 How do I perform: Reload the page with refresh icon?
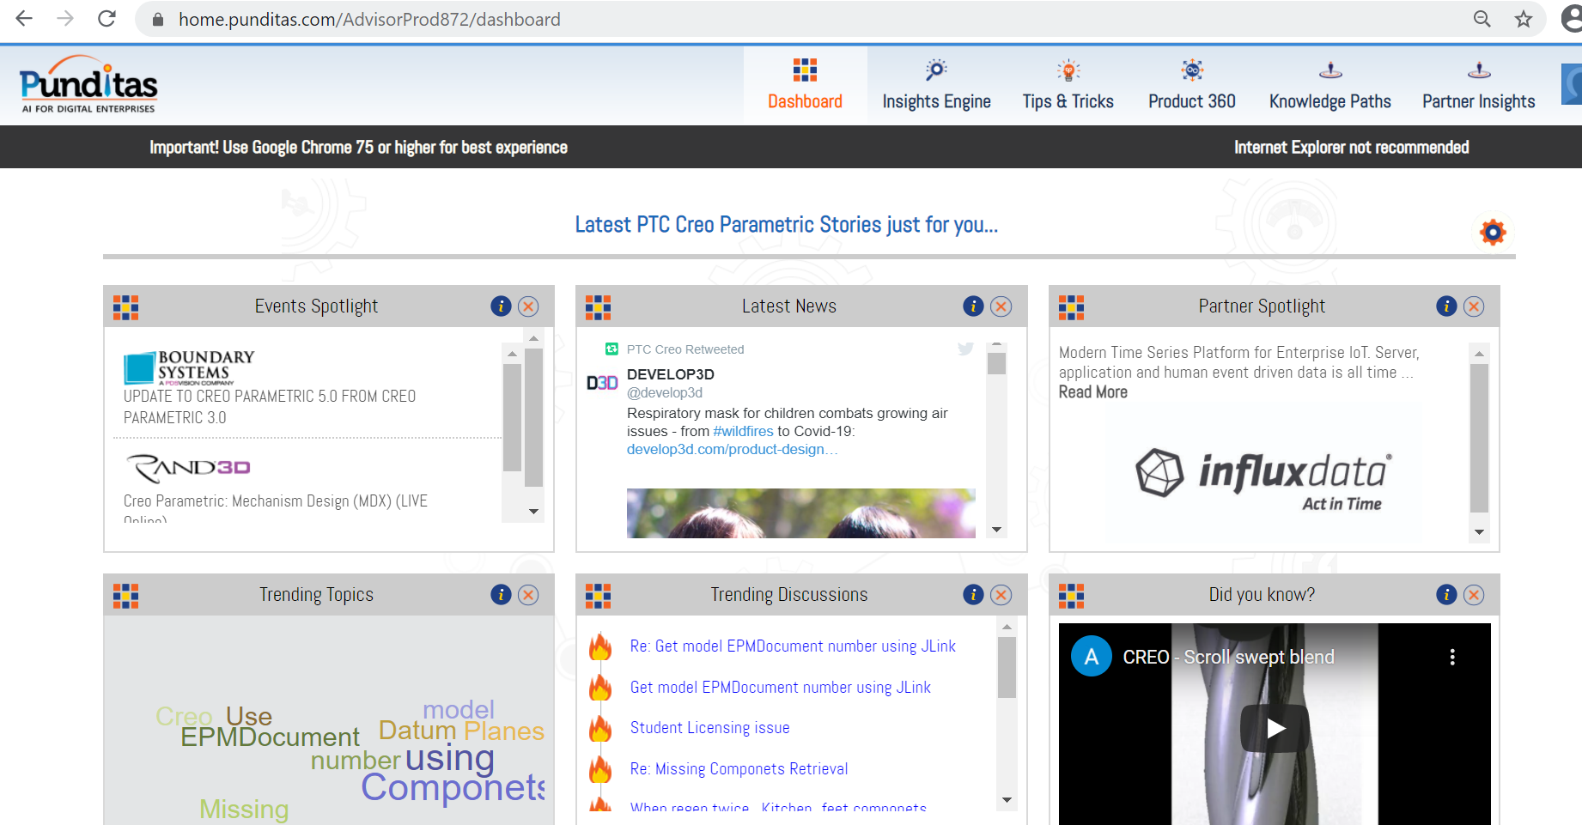106,19
